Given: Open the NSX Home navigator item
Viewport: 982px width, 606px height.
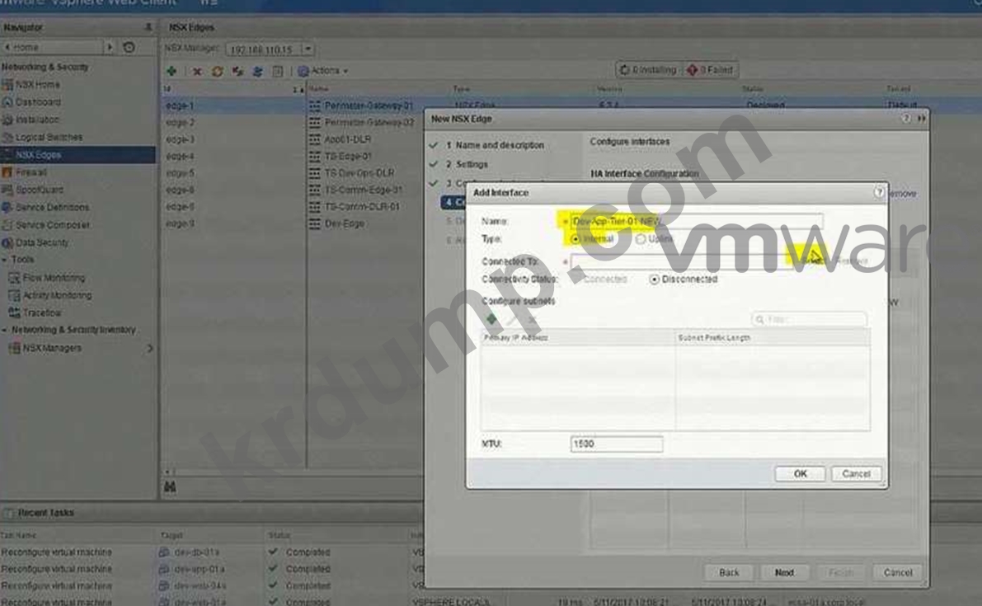Looking at the screenshot, I should (x=37, y=85).
